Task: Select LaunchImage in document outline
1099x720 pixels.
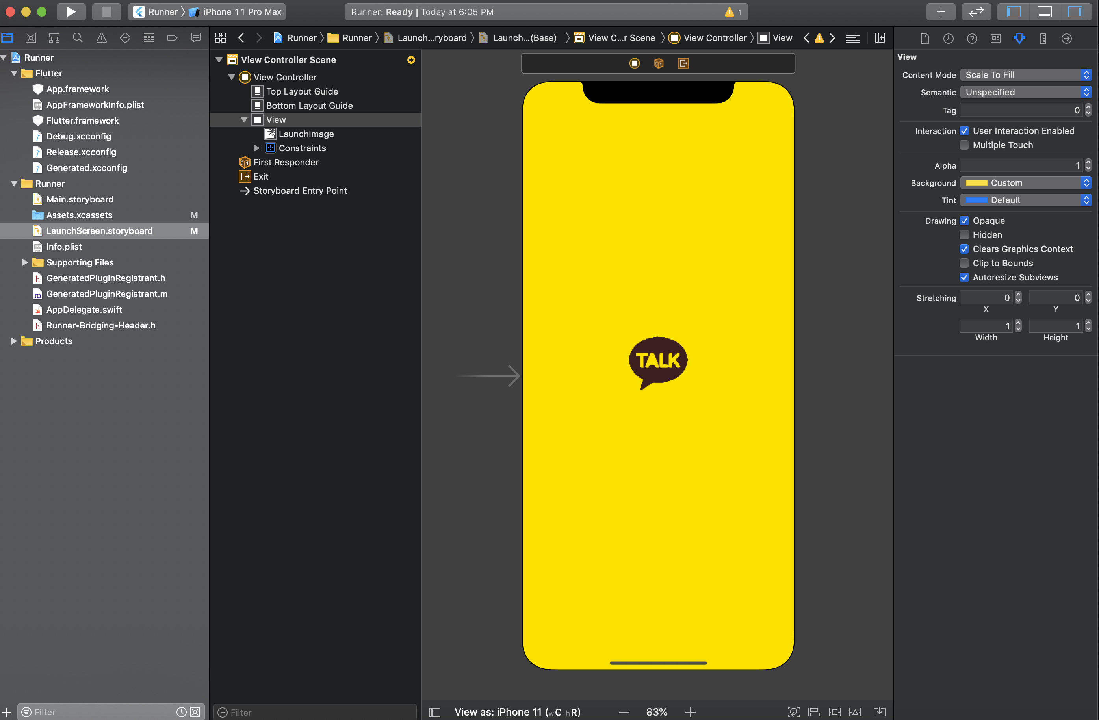Action: (306, 134)
